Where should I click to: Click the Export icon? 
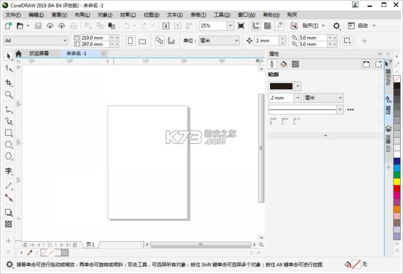(177, 26)
